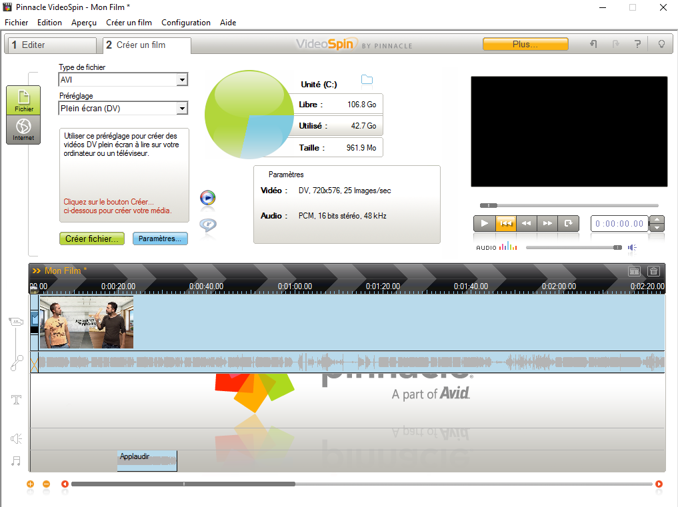678x507 pixels.
Task: Zoom in timeline with the plus icon
Action: click(30, 484)
